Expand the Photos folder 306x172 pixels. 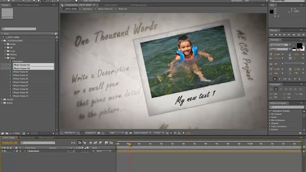click(5, 54)
